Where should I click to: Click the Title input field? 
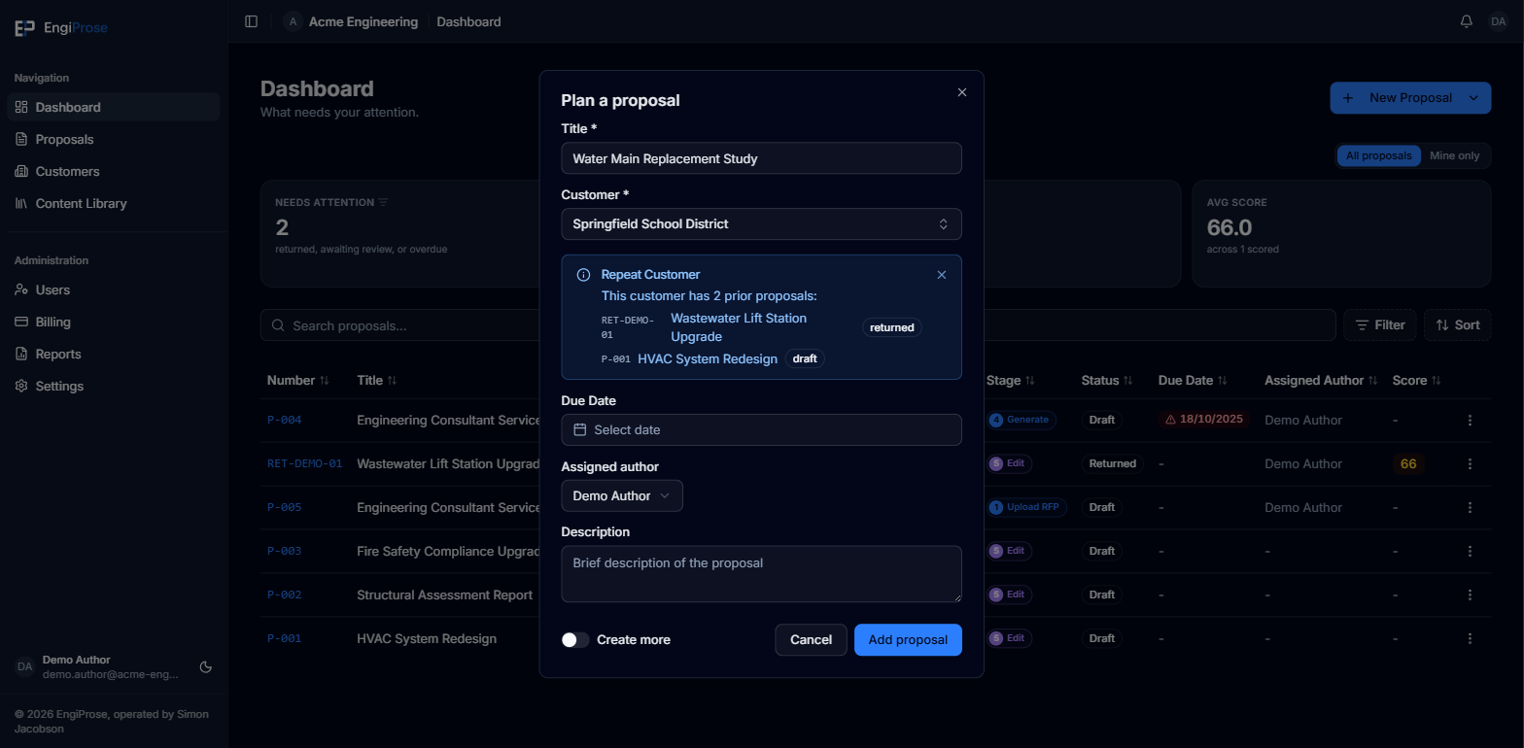pos(761,158)
